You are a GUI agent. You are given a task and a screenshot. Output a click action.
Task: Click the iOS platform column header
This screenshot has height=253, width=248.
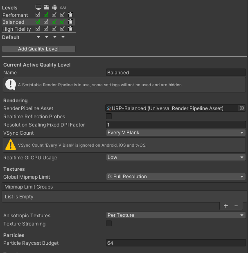[x=63, y=7]
